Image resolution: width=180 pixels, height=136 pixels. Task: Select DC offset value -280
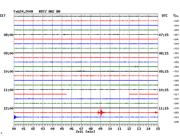coord(176,39)
